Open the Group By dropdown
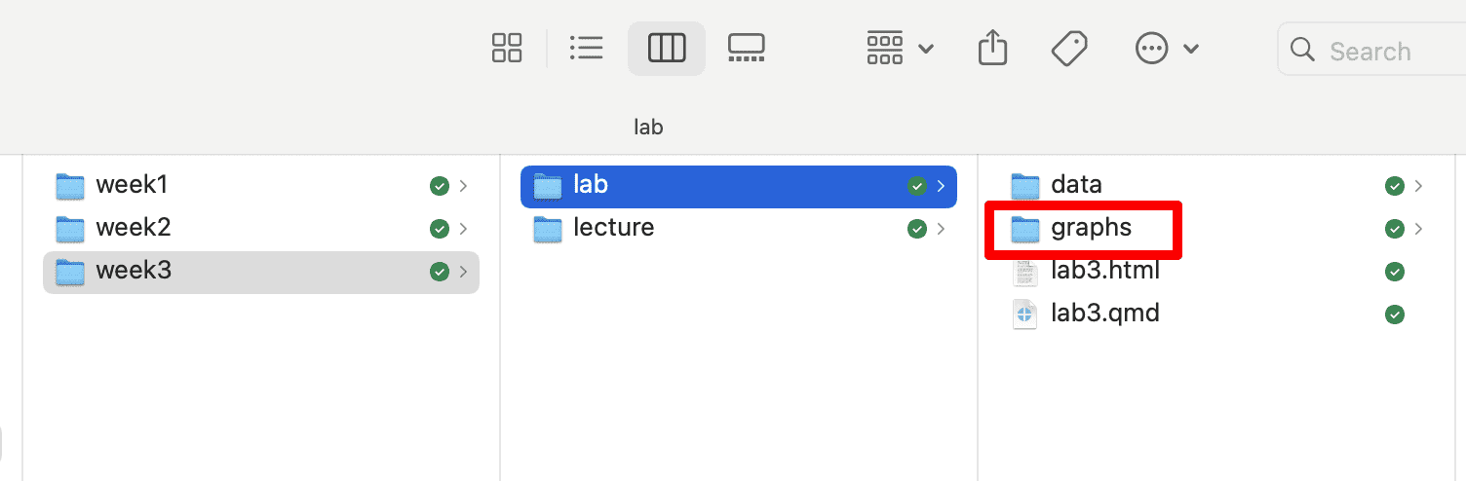The width and height of the screenshot is (1466, 481). (900, 48)
